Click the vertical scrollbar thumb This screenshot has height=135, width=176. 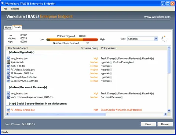point(169,61)
